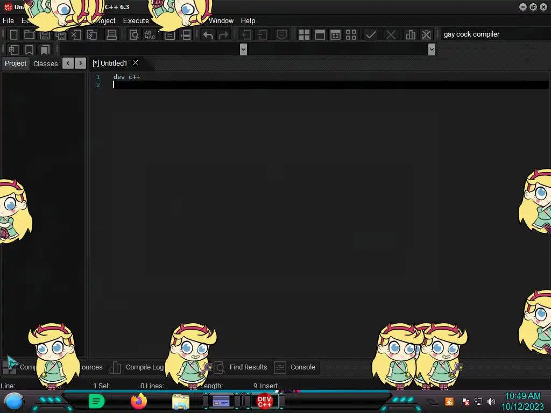Close the Untitled1 tab with its X
The height and width of the screenshot is (413, 551).
tap(135, 63)
